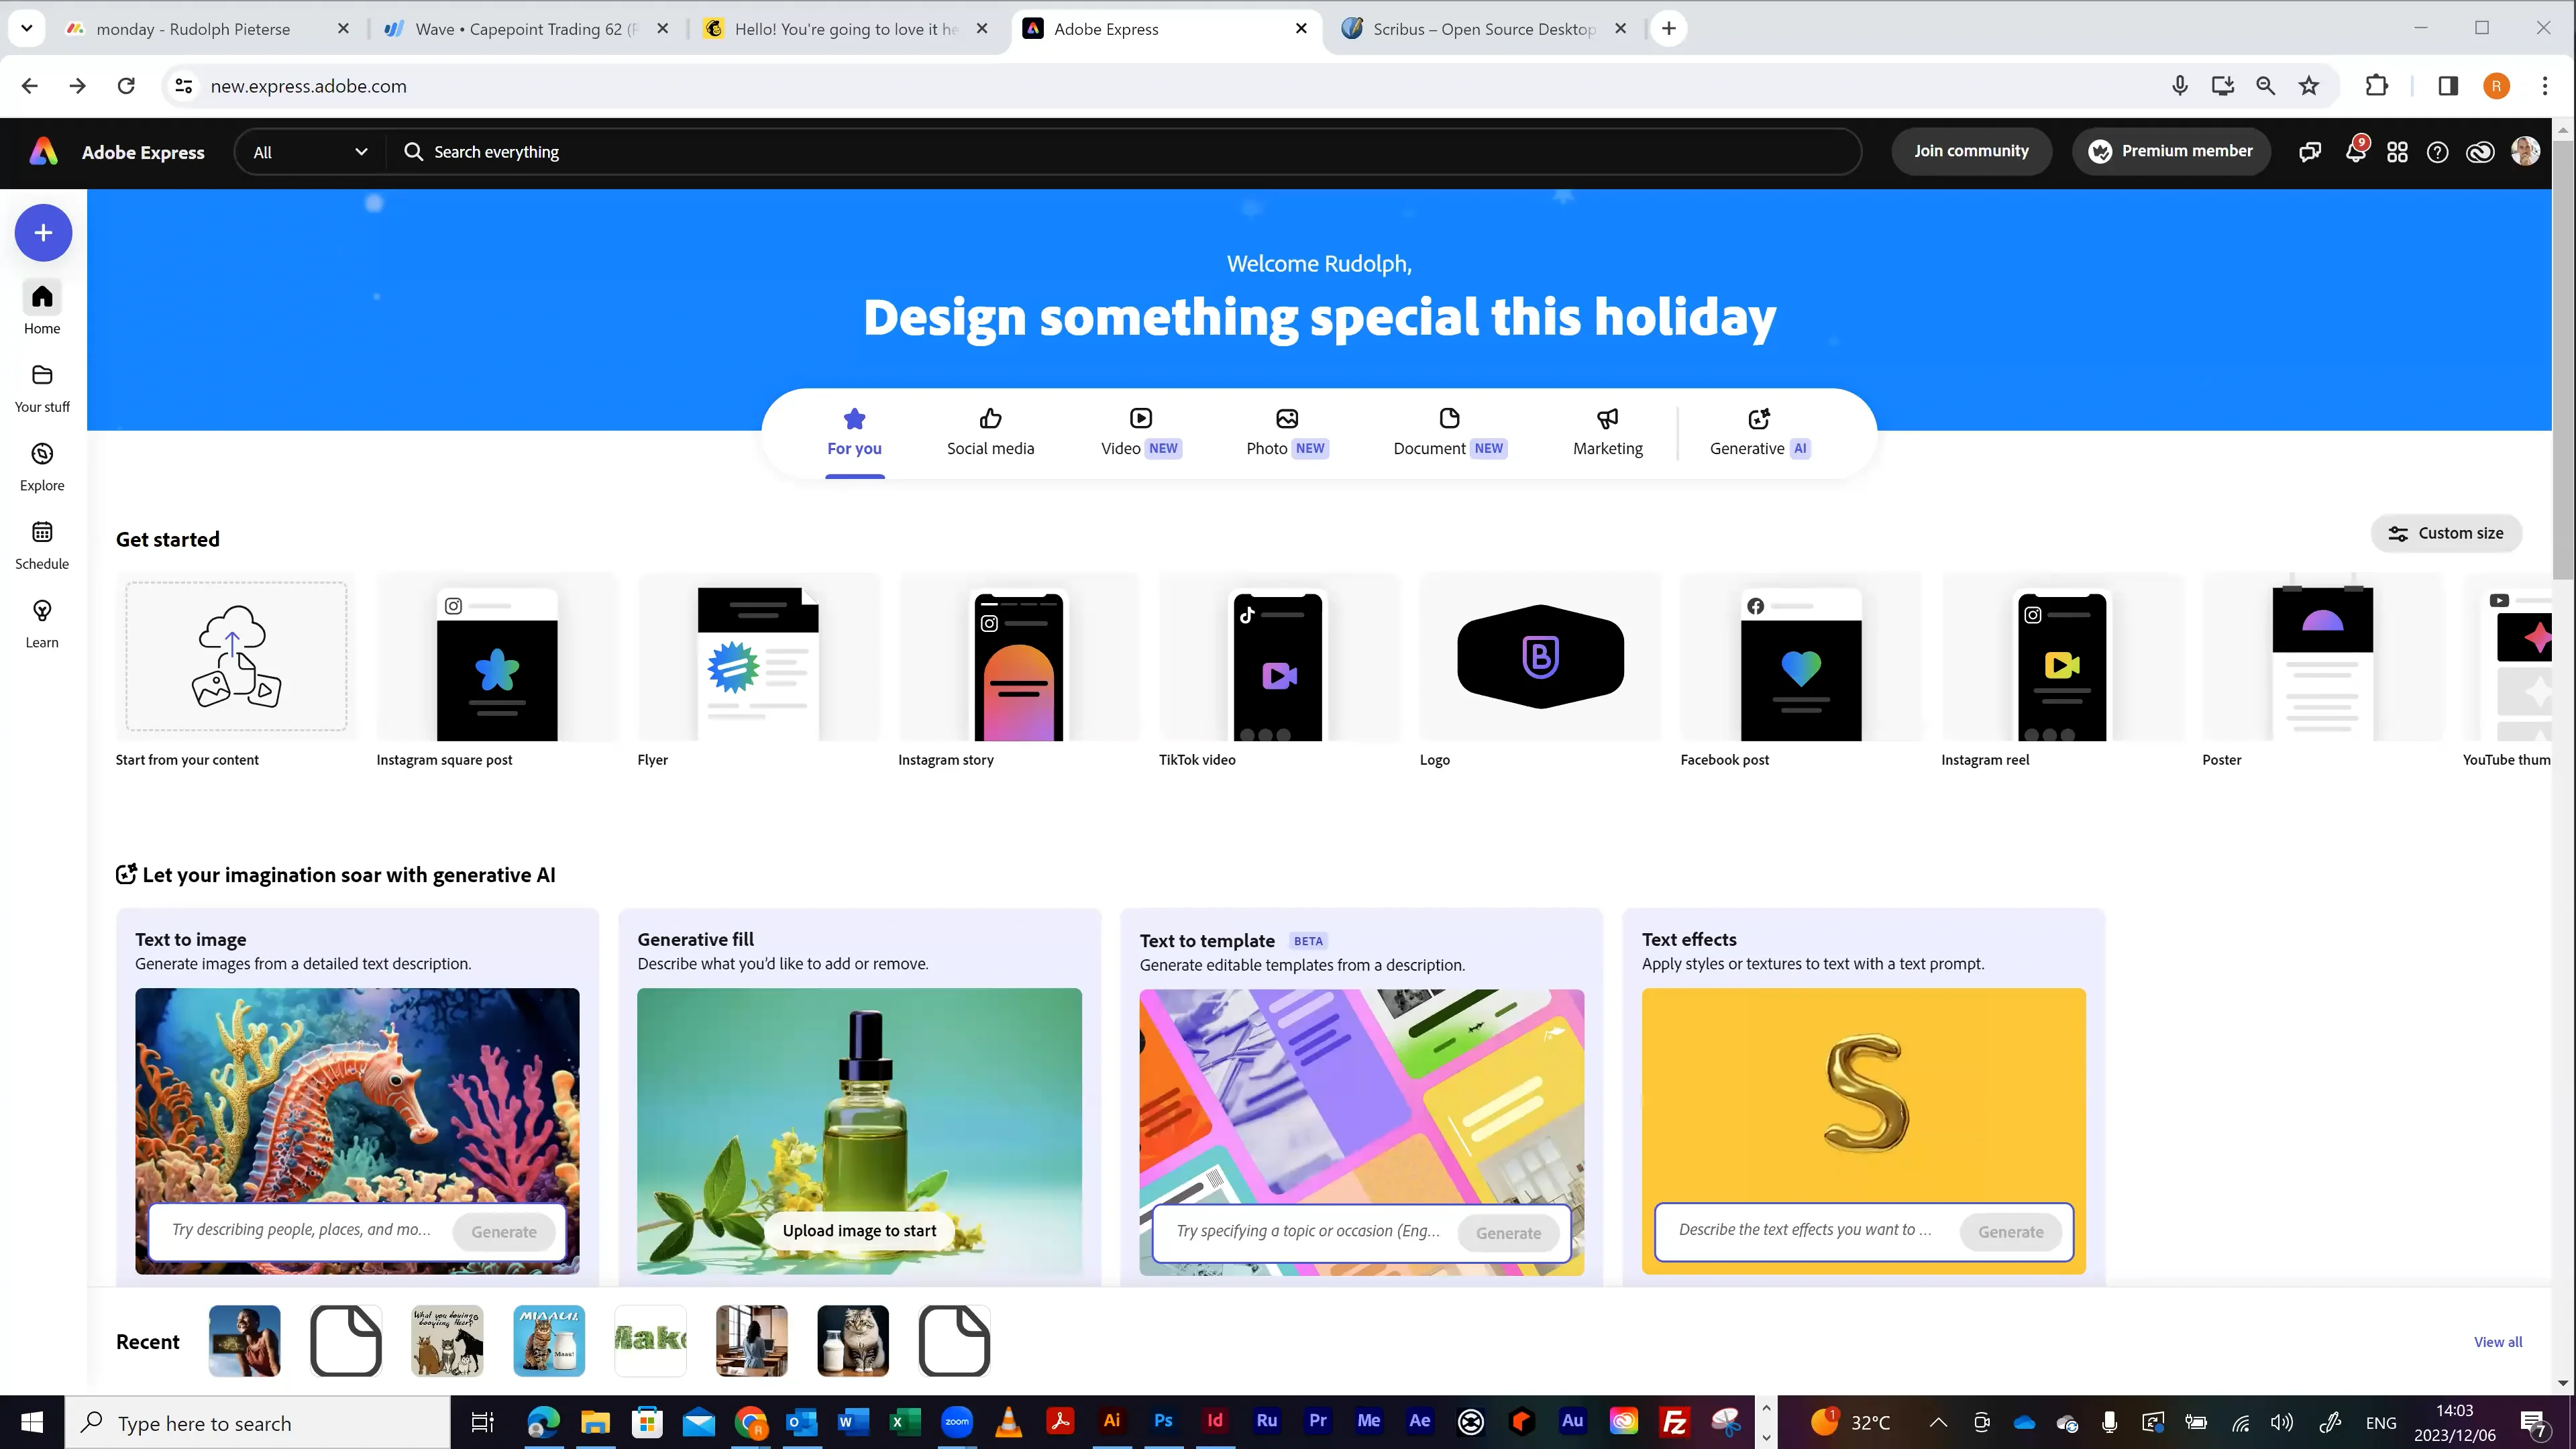
Task: Open recent cat with milk bottle thumbnail
Action: point(853,1341)
